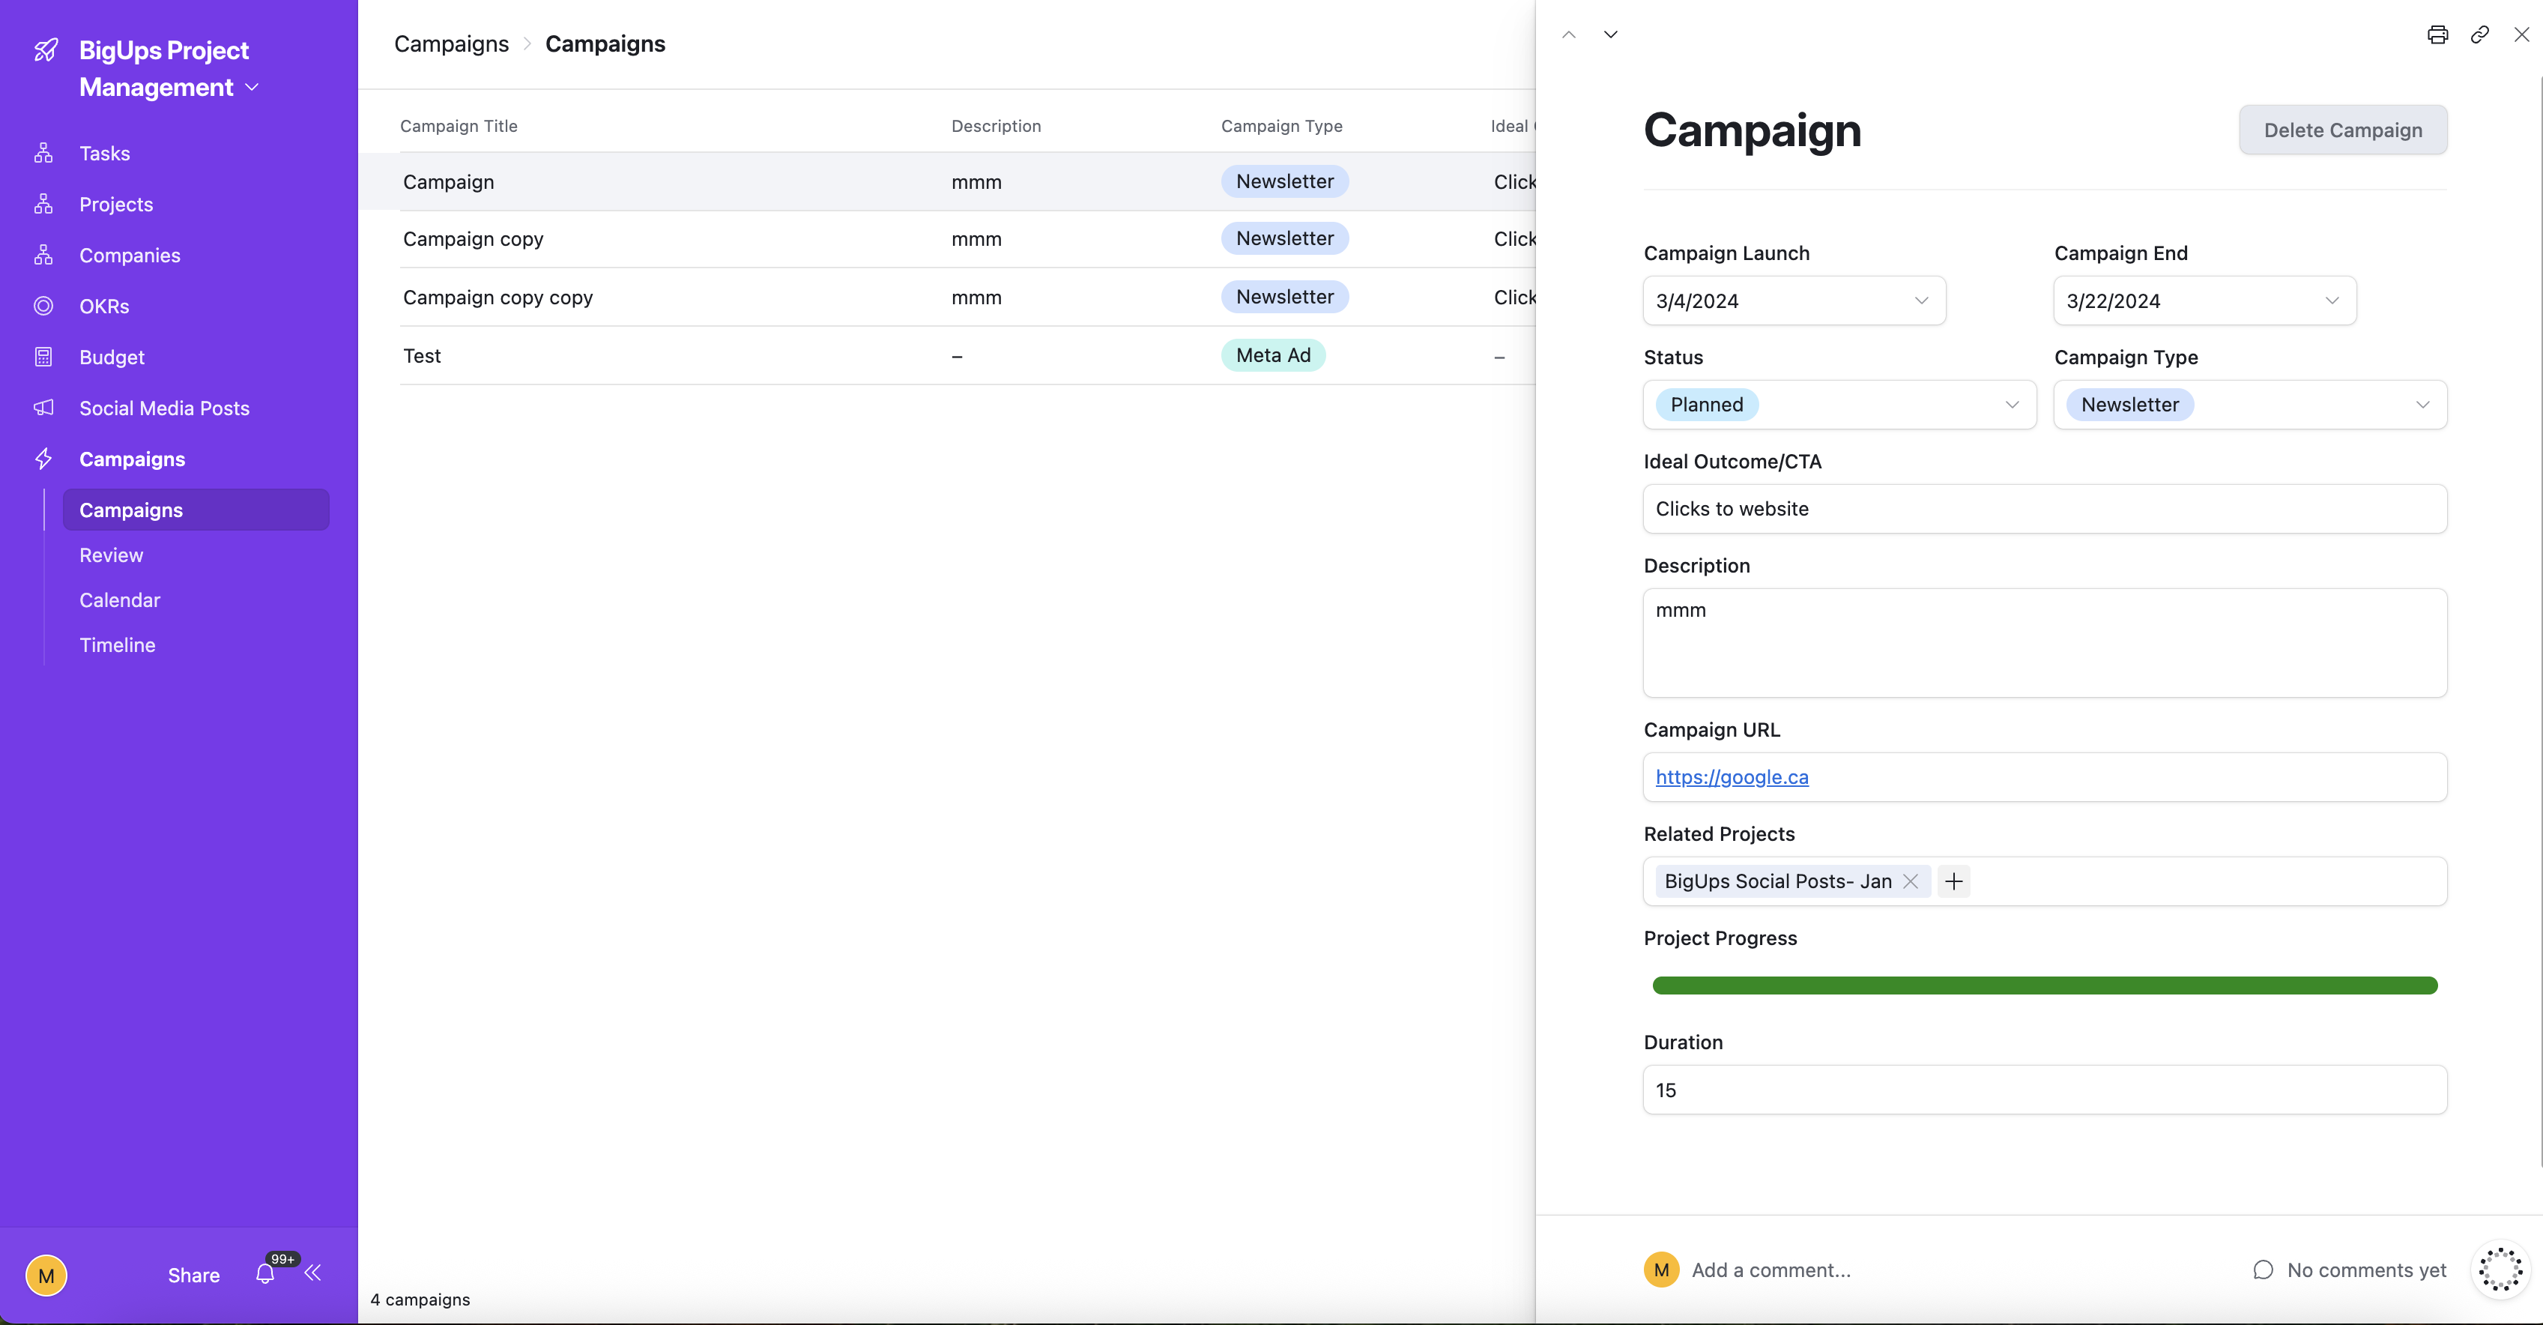The height and width of the screenshot is (1325, 2543).
Task: Click the Meta Ad type tag
Action: 1274,355
